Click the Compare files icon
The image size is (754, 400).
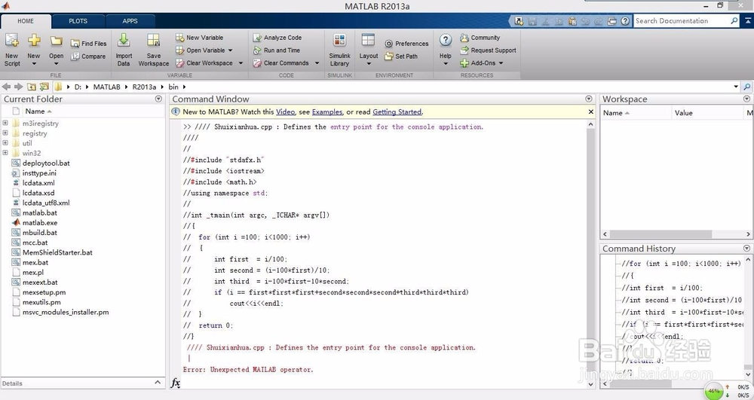pyautogui.click(x=75, y=56)
